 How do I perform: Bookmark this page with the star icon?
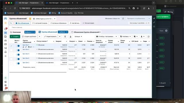pyautogui.click(x=138, y=8)
